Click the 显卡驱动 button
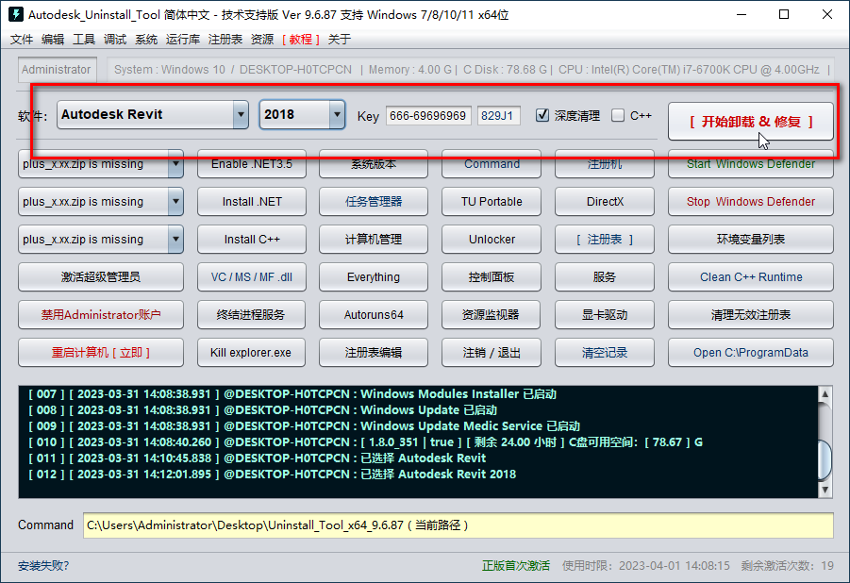This screenshot has height=583, width=850. [x=605, y=314]
